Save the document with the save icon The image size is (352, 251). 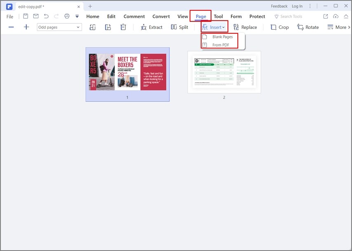pyautogui.click(x=26, y=16)
